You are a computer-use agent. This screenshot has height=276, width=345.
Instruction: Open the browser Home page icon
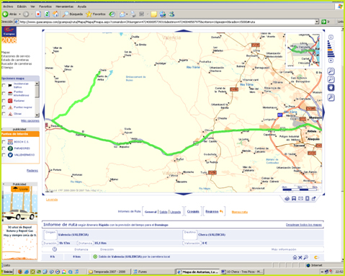(x=55, y=14)
